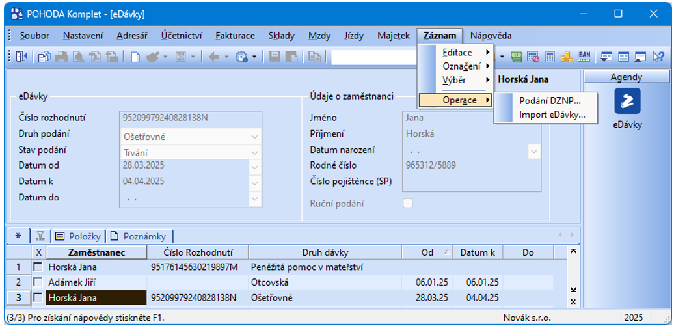The height and width of the screenshot is (326, 674).
Task: Open the IBAN tool in toolbar
Action: coord(583,57)
